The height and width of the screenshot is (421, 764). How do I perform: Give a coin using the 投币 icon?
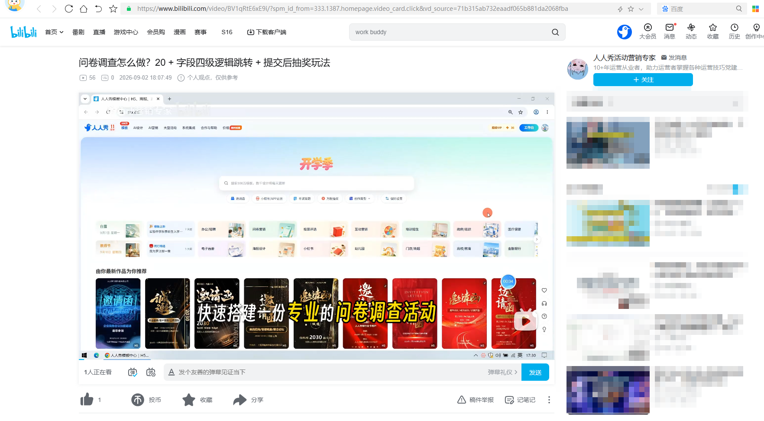click(x=138, y=400)
